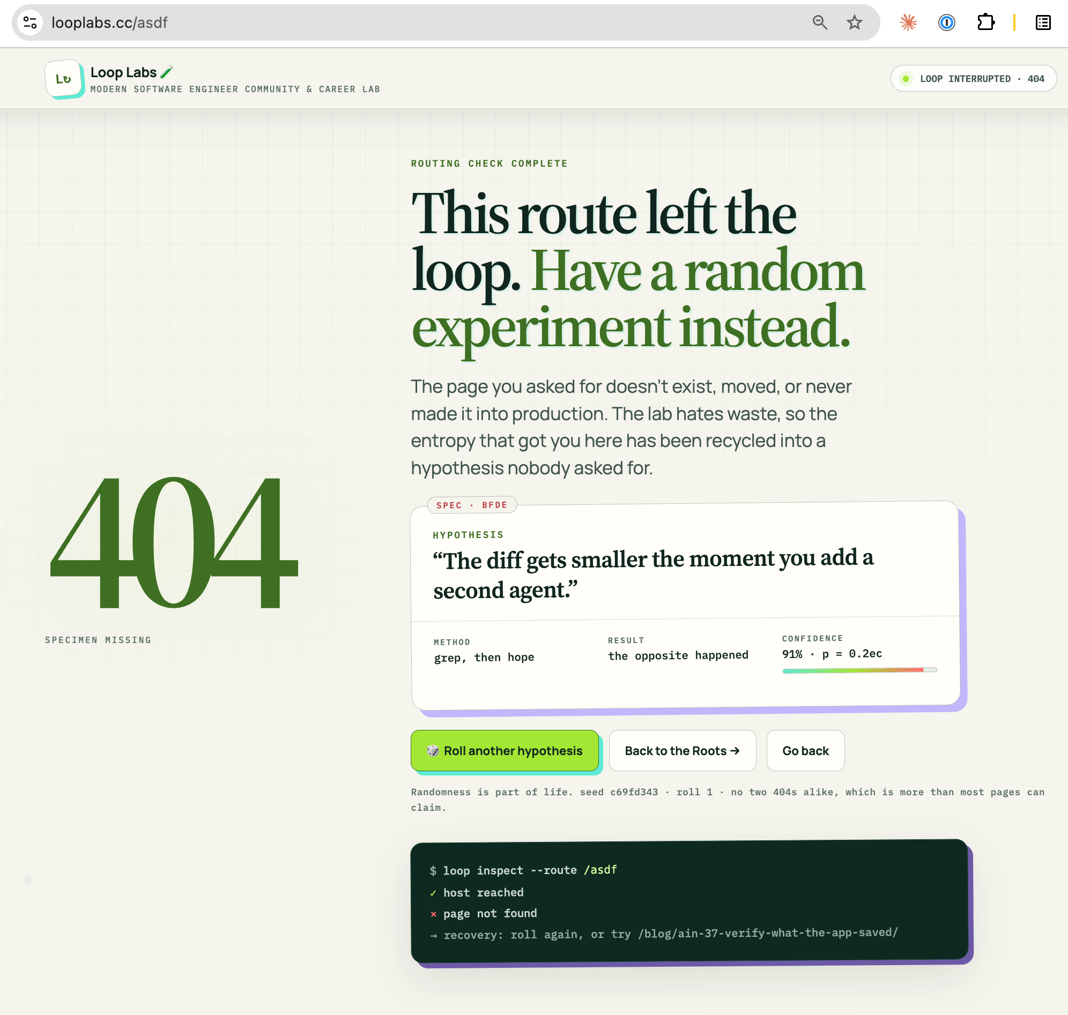The height and width of the screenshot is (1015, 1068).
Task: Click the confidence progress bar
Action: click(x=859, y=670)
